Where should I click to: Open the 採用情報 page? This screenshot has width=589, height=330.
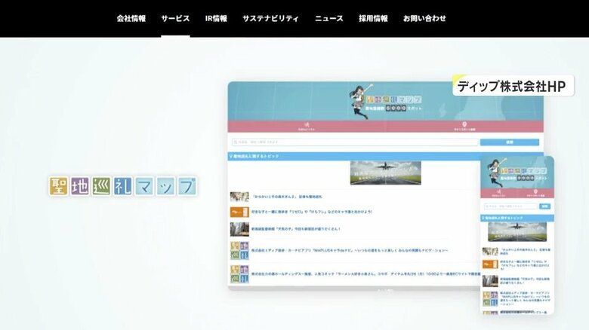pos(373,18)
